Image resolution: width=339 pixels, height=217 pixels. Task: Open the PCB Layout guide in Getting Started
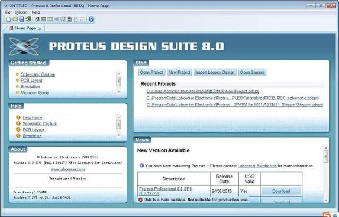pos(32,81)
